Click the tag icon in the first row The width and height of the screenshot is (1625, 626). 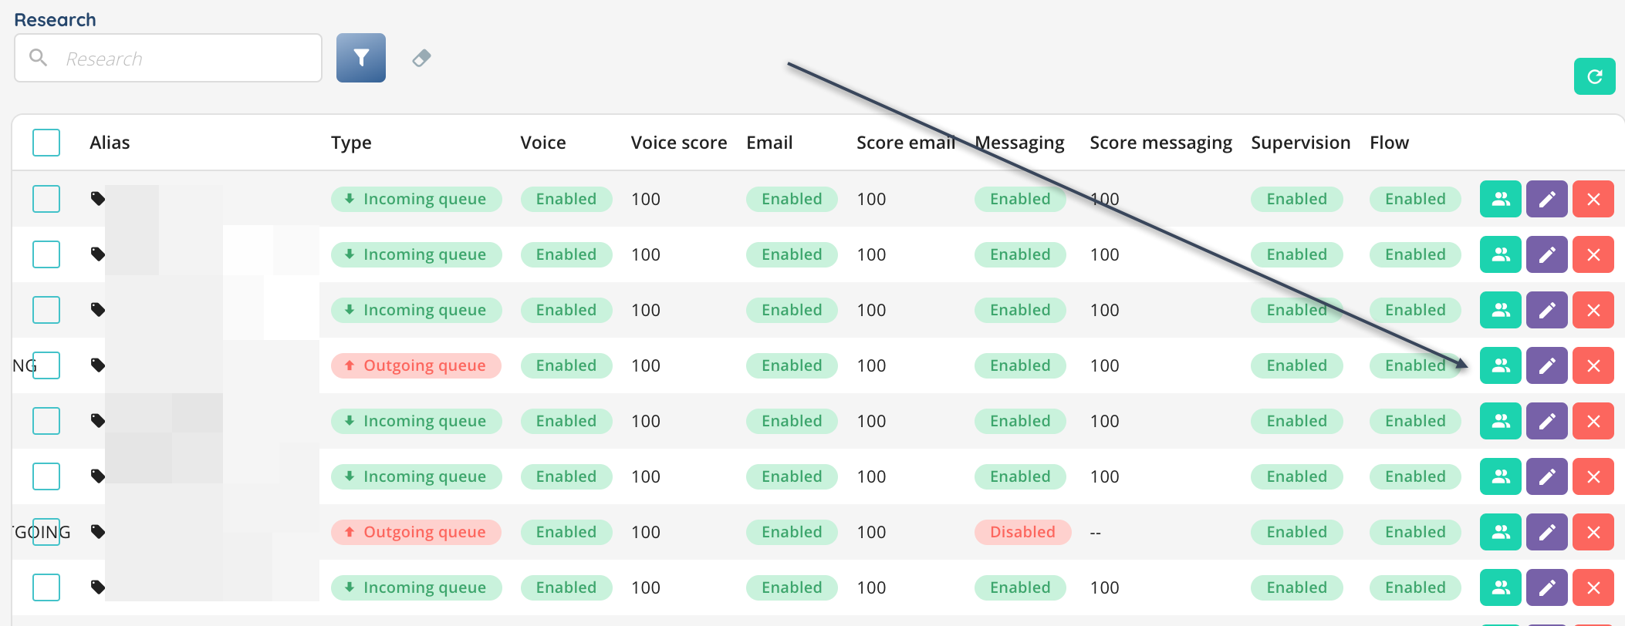[98, 199]
